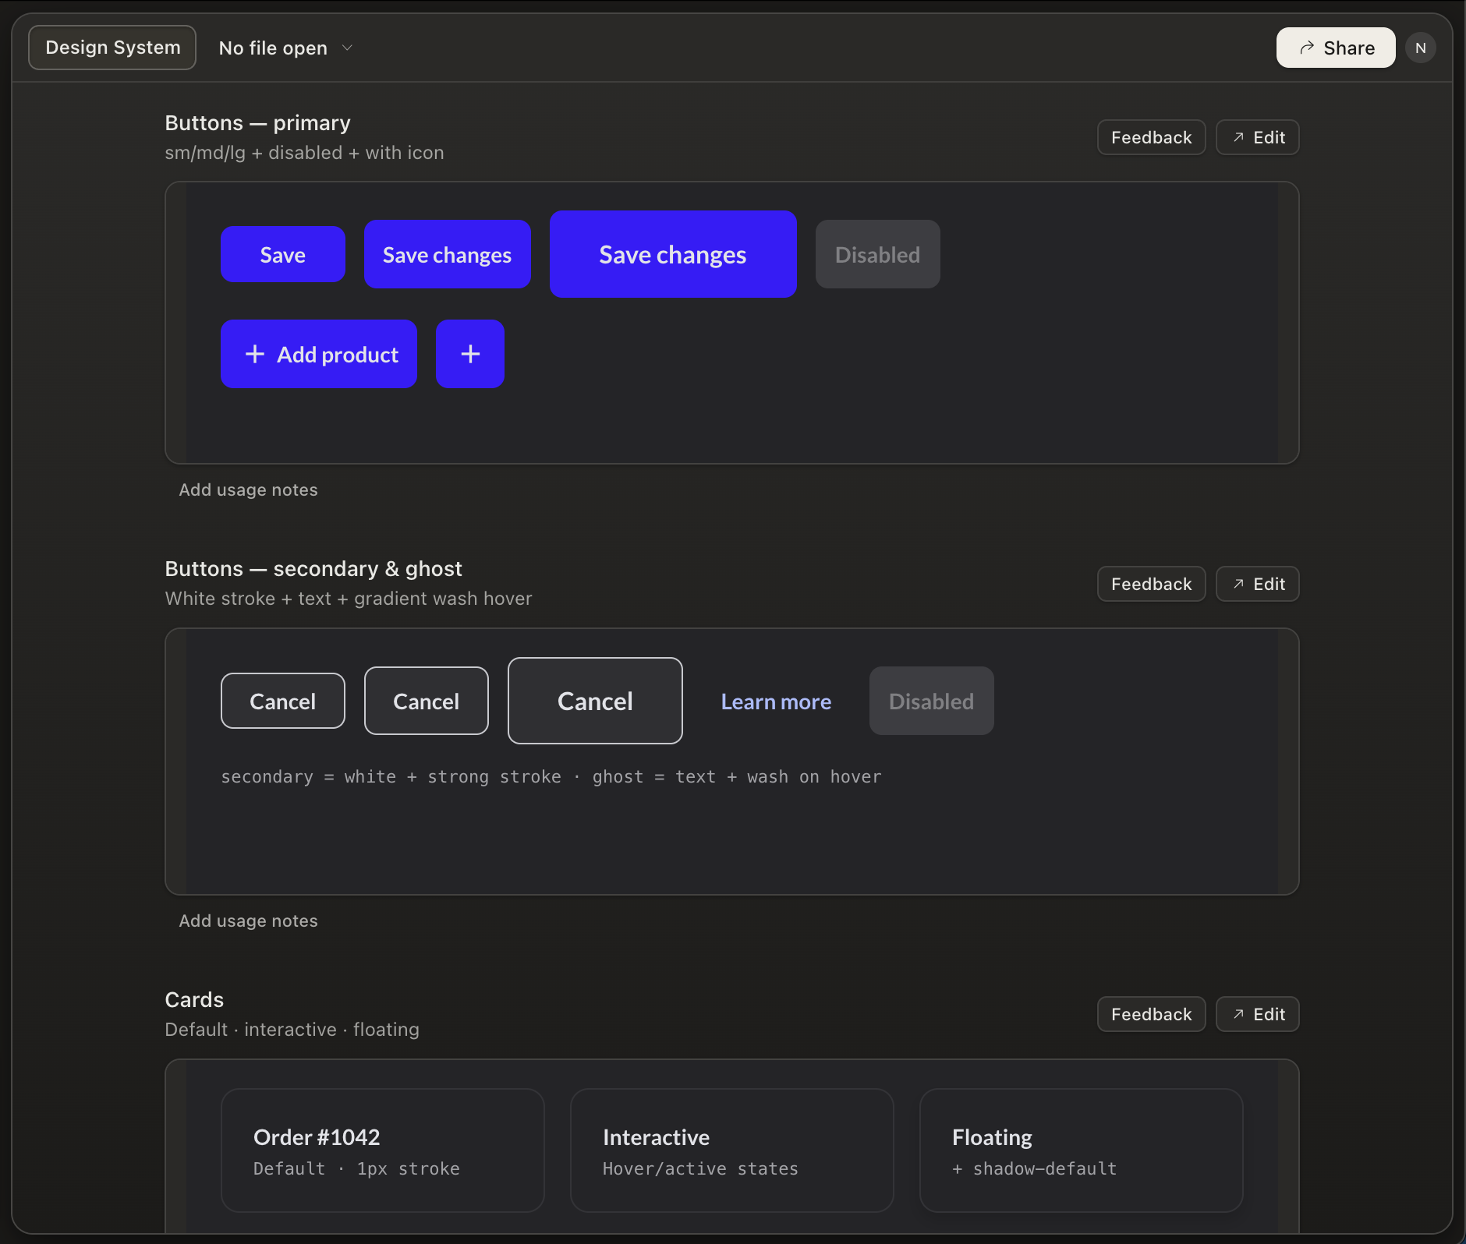Click the Buttons — secondary & ghost heading

coord(313,569)
